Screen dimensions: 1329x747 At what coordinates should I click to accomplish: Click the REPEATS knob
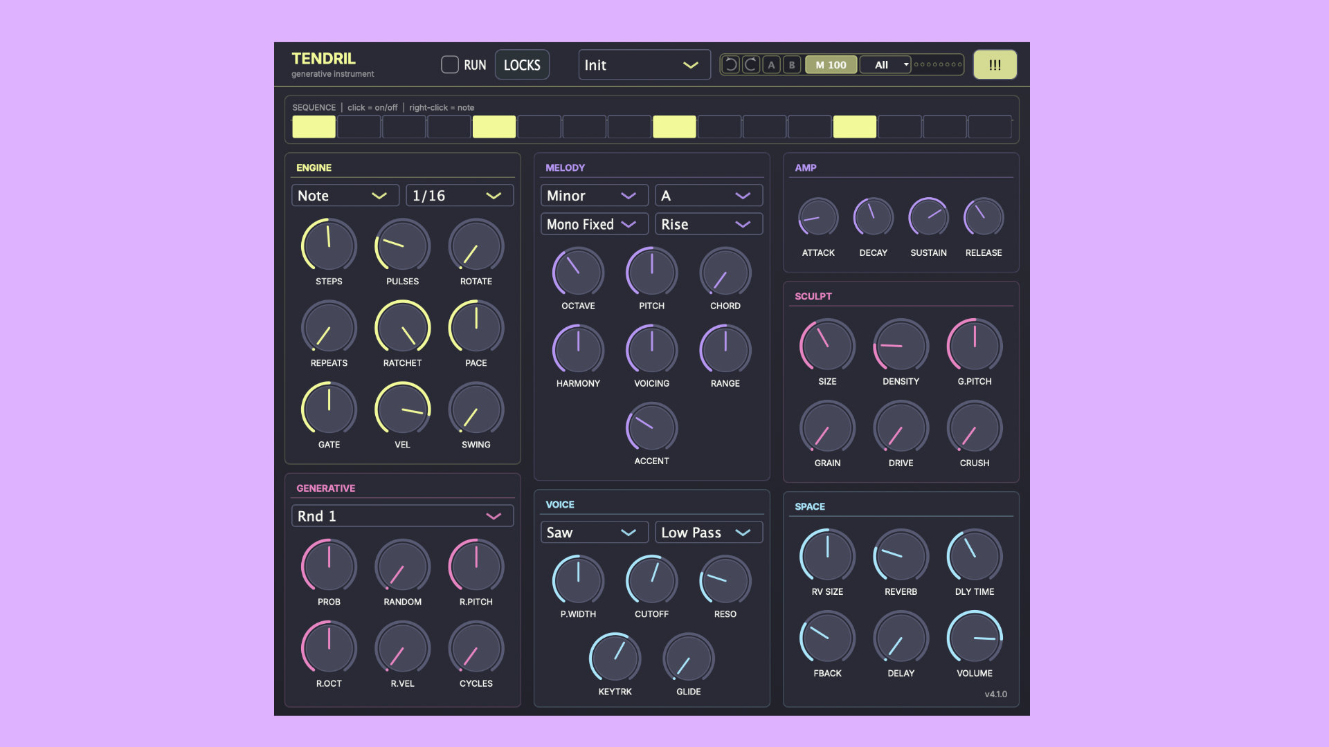click(329, 327)
